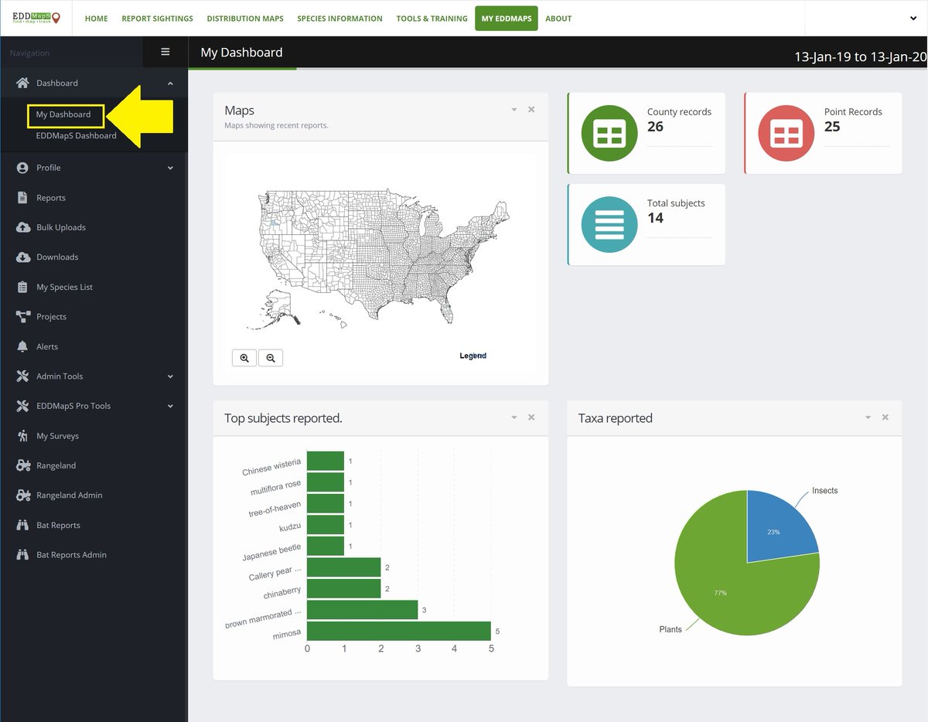Click the Downloads cloud icon
The image size is (928, 722).
(22, 257)
